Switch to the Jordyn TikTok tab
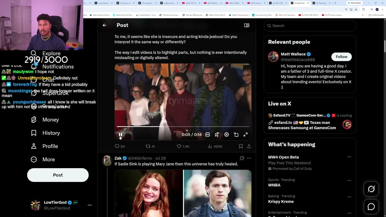Viewport: 386px width, 217px height. (x=169, y=3)
